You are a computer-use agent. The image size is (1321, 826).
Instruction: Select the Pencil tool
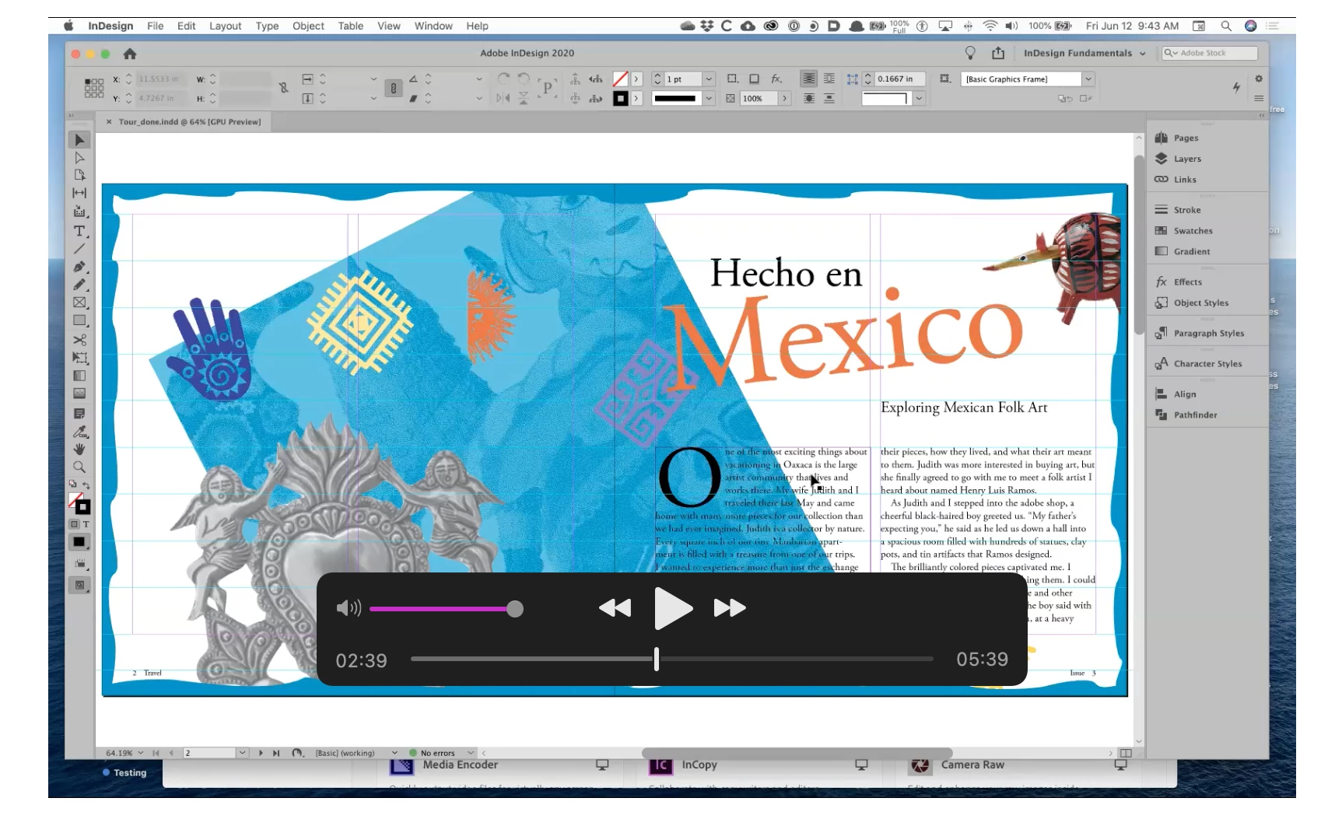79,285
